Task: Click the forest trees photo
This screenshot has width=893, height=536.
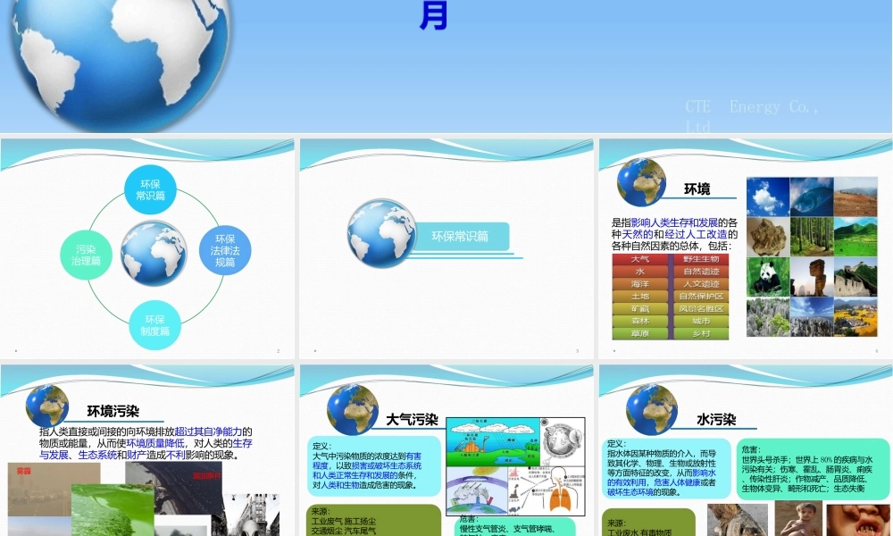Action: (x=812, y=237)
